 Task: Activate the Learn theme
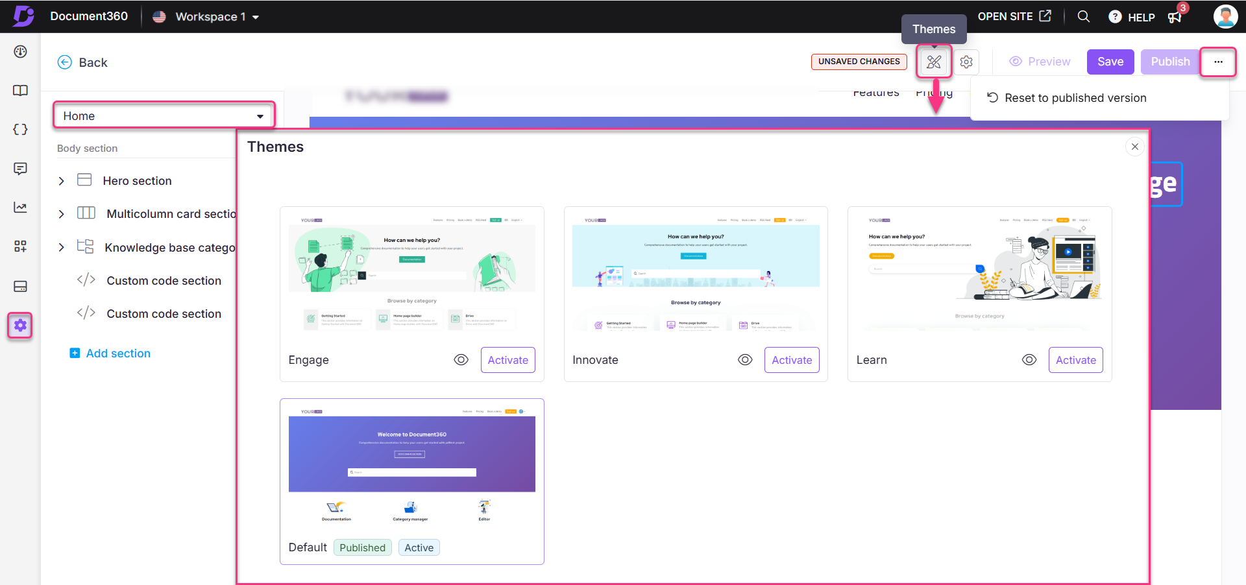click(1076, 360)
